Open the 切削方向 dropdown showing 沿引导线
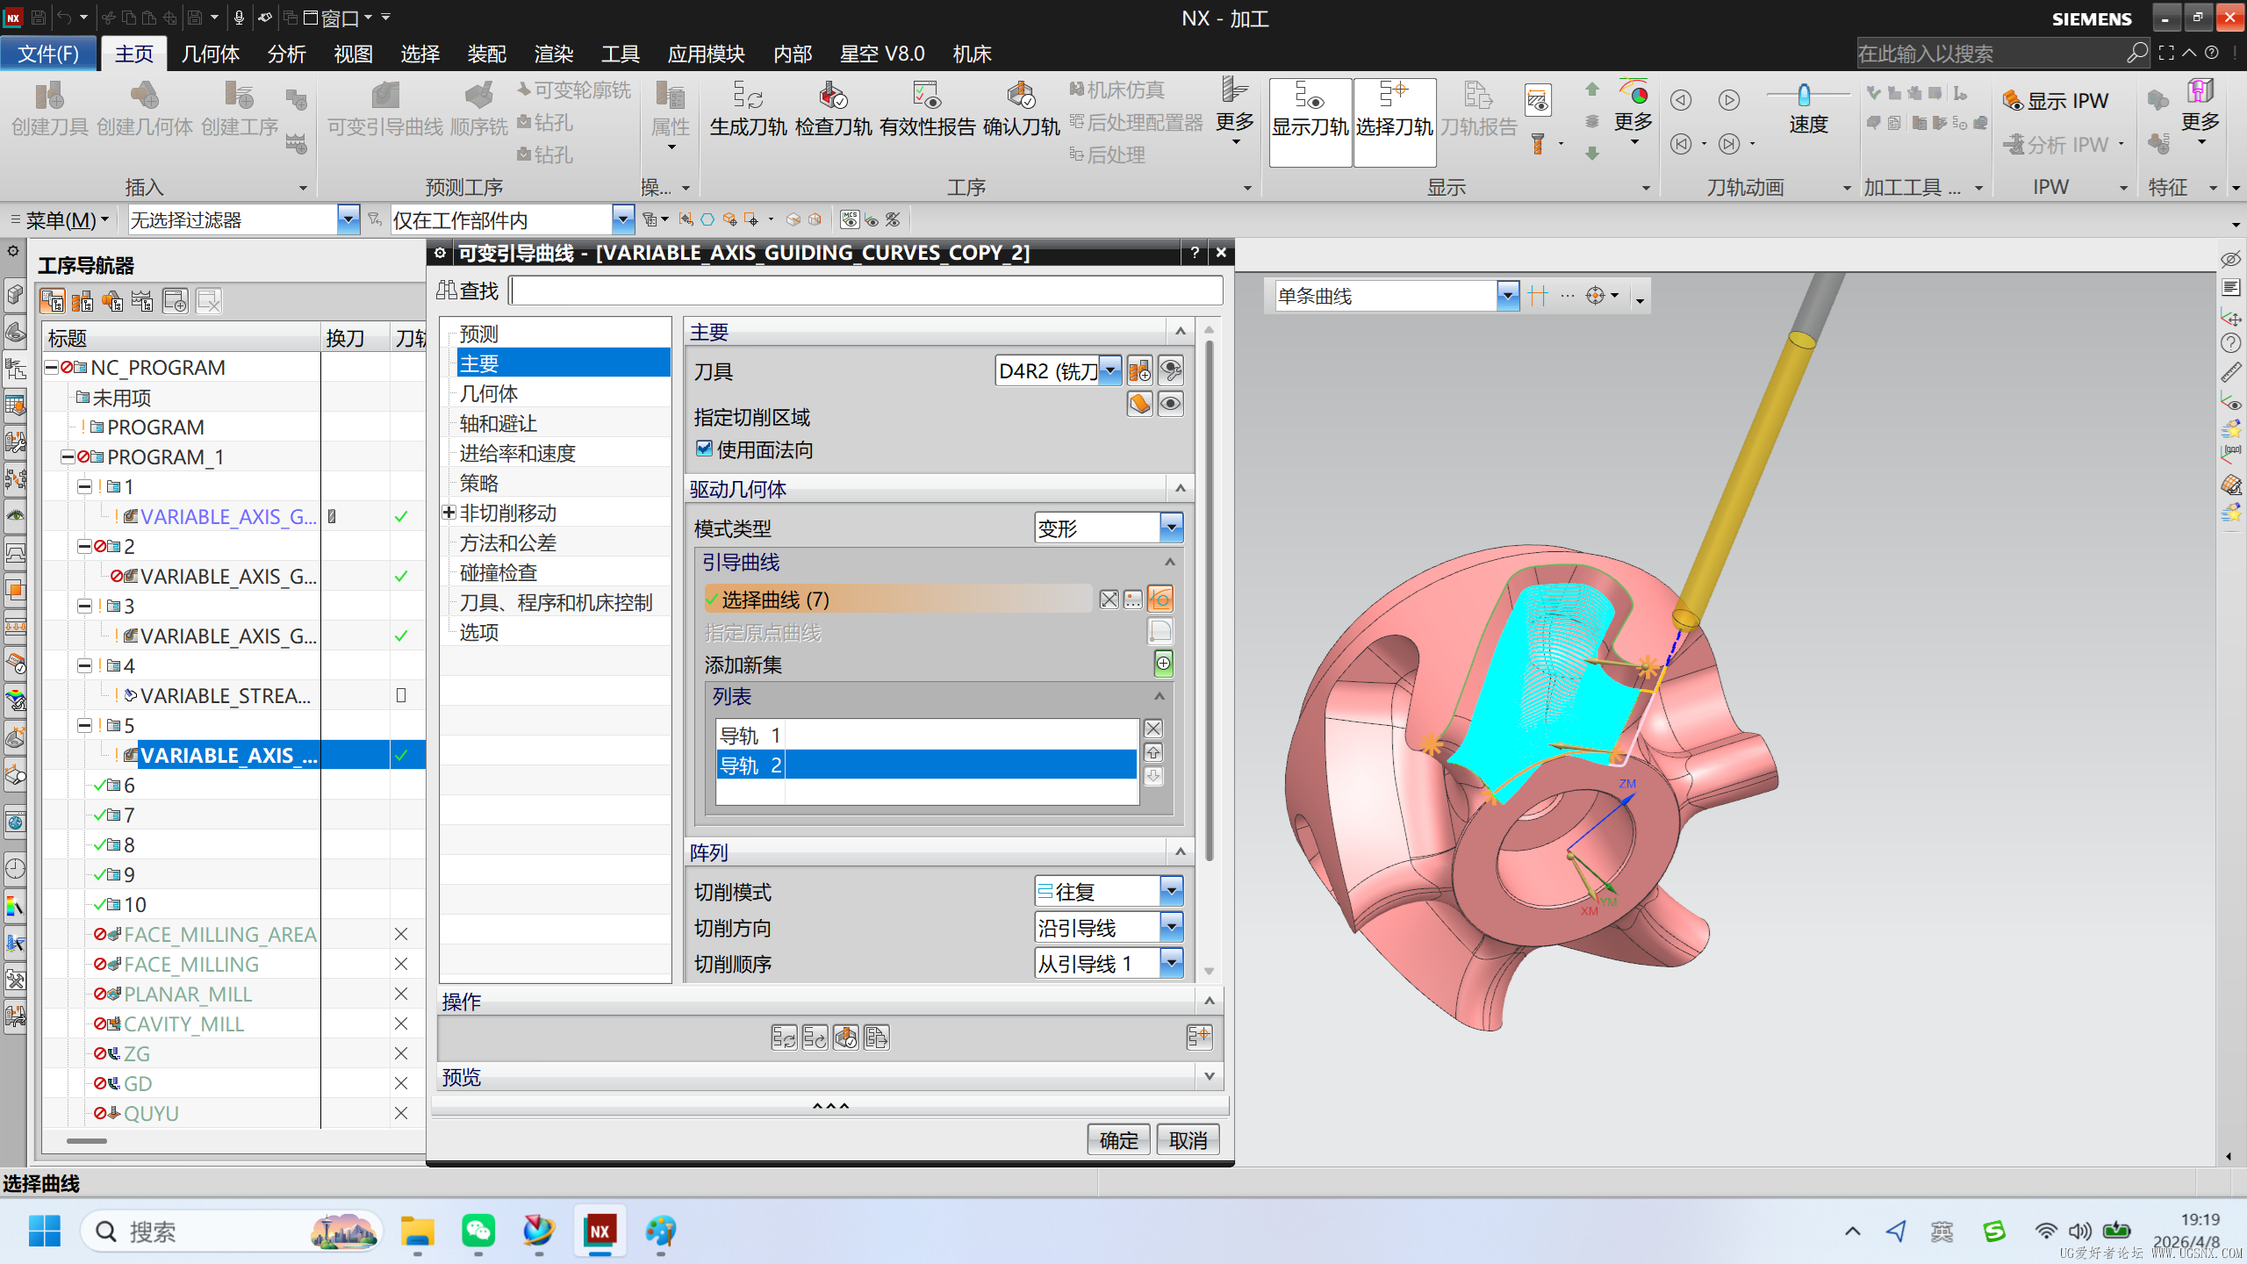This screenshot has width=2247, height=1264. [1171, 928]
